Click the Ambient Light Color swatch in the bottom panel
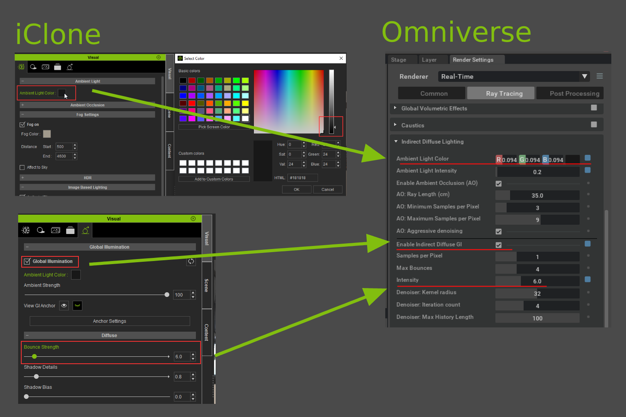The image size is (626, 417). click(76, 275)
